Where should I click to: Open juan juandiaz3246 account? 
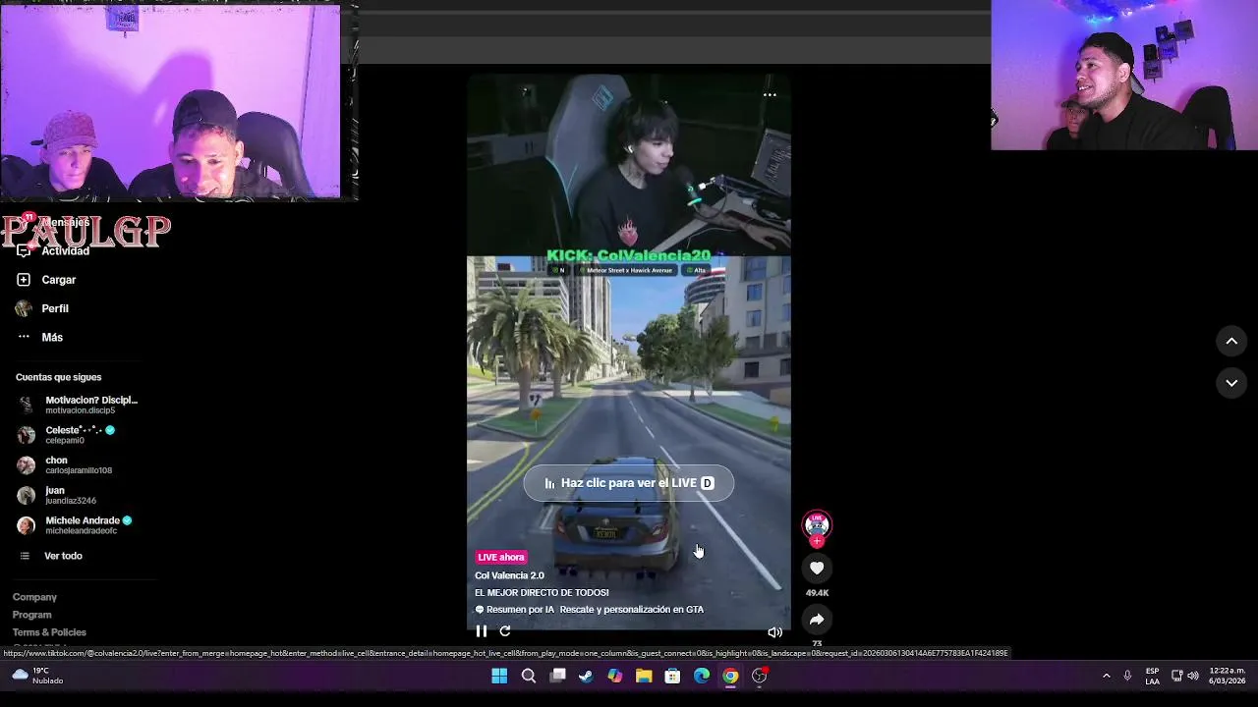57,495
